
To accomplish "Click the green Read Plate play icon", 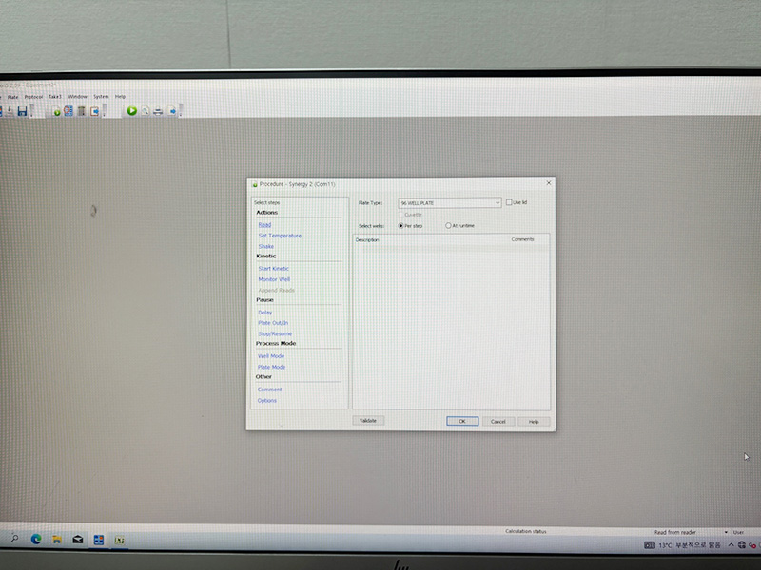I will click(131, 111).
